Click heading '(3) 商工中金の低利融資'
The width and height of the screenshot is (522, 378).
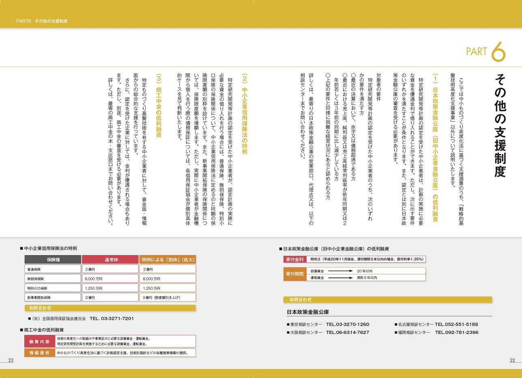pos(159,105)
